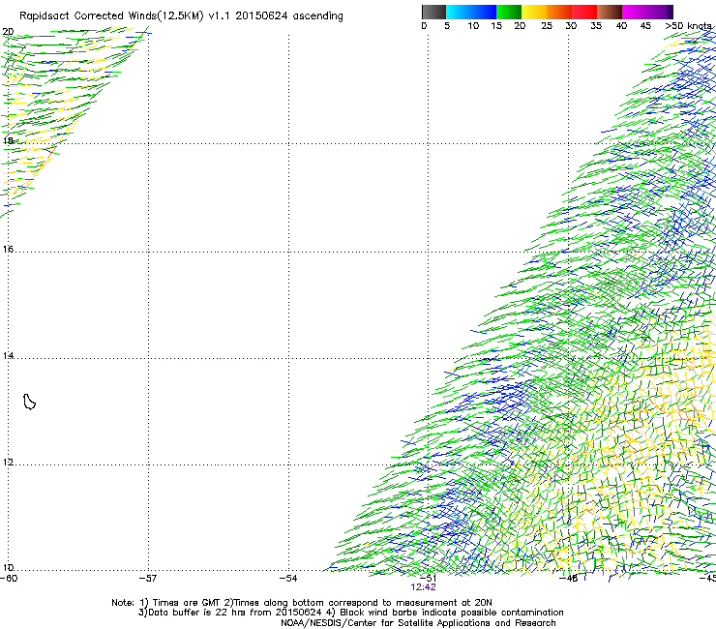Click the longitude label -51
716x629 pixels.
point(428,579)
